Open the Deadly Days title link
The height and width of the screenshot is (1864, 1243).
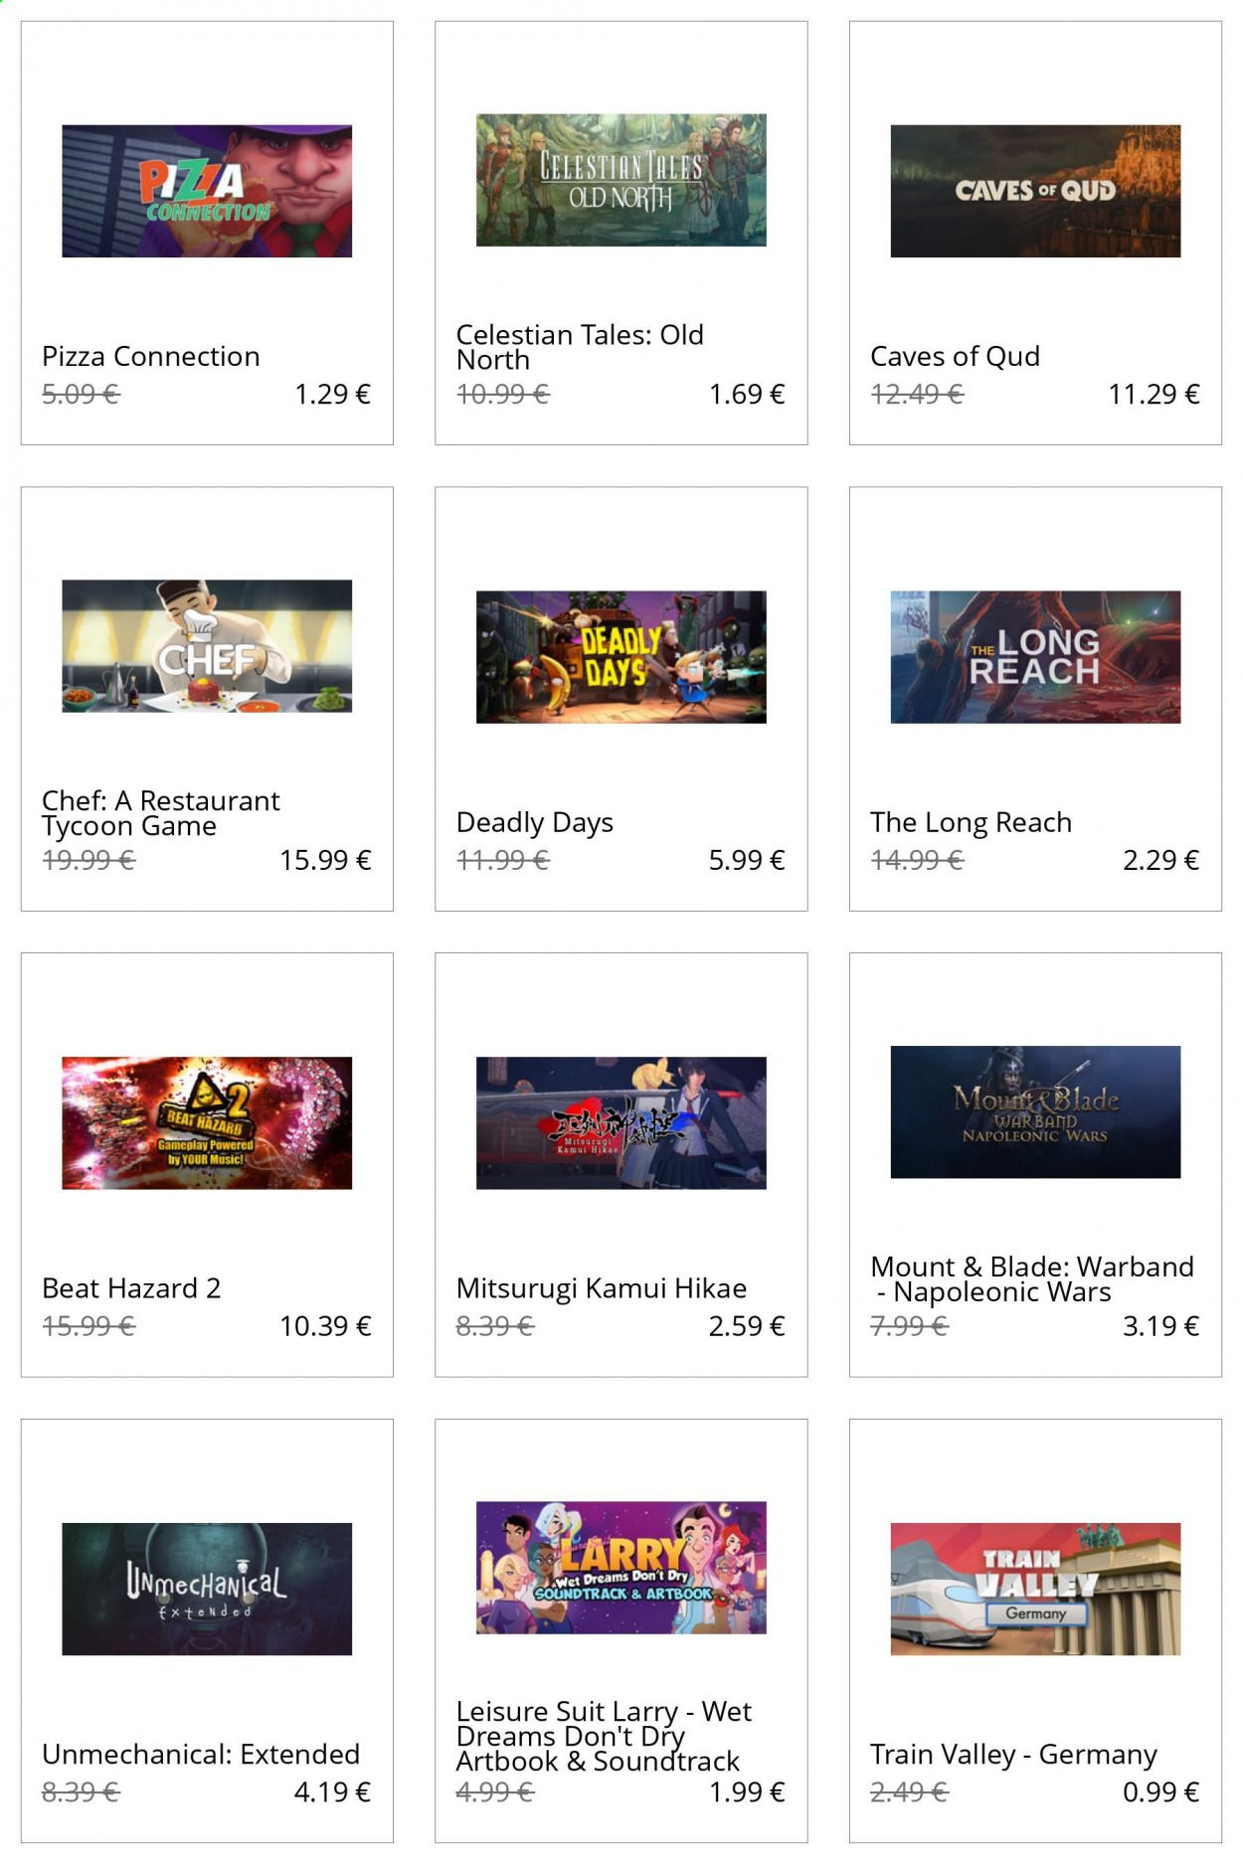click(534, 823)
